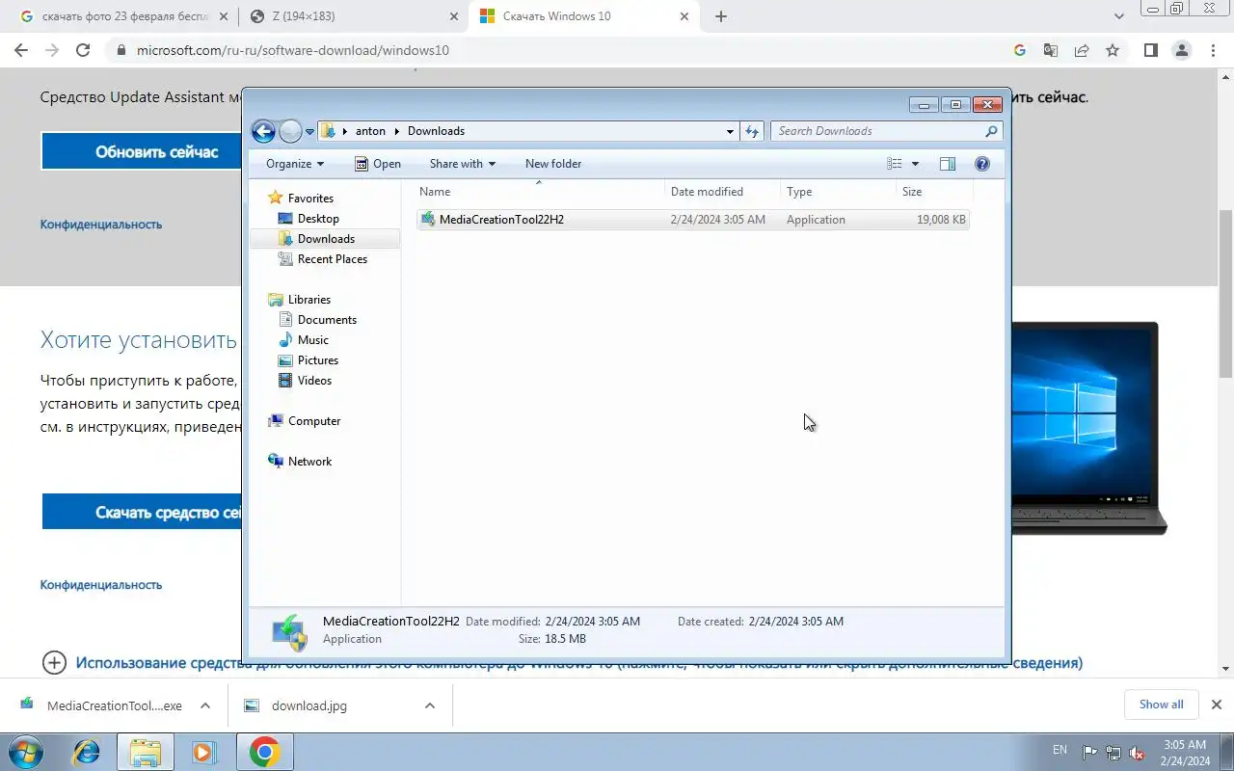Viewport: 1234px width, 771px height.
Task: Reload the Microsoft page in Chrome
Action: click(83, 50)
